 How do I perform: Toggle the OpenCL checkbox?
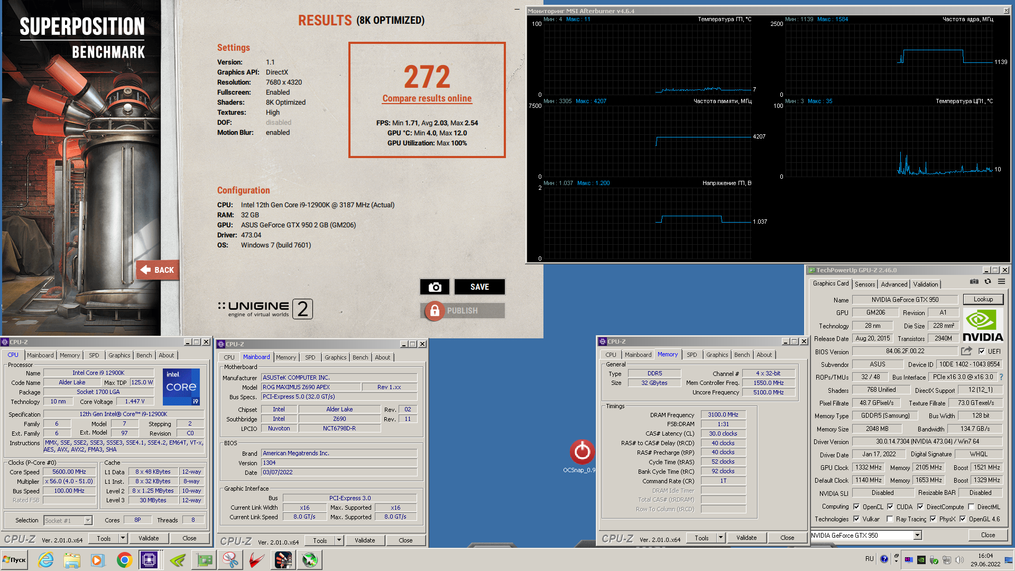856,506
